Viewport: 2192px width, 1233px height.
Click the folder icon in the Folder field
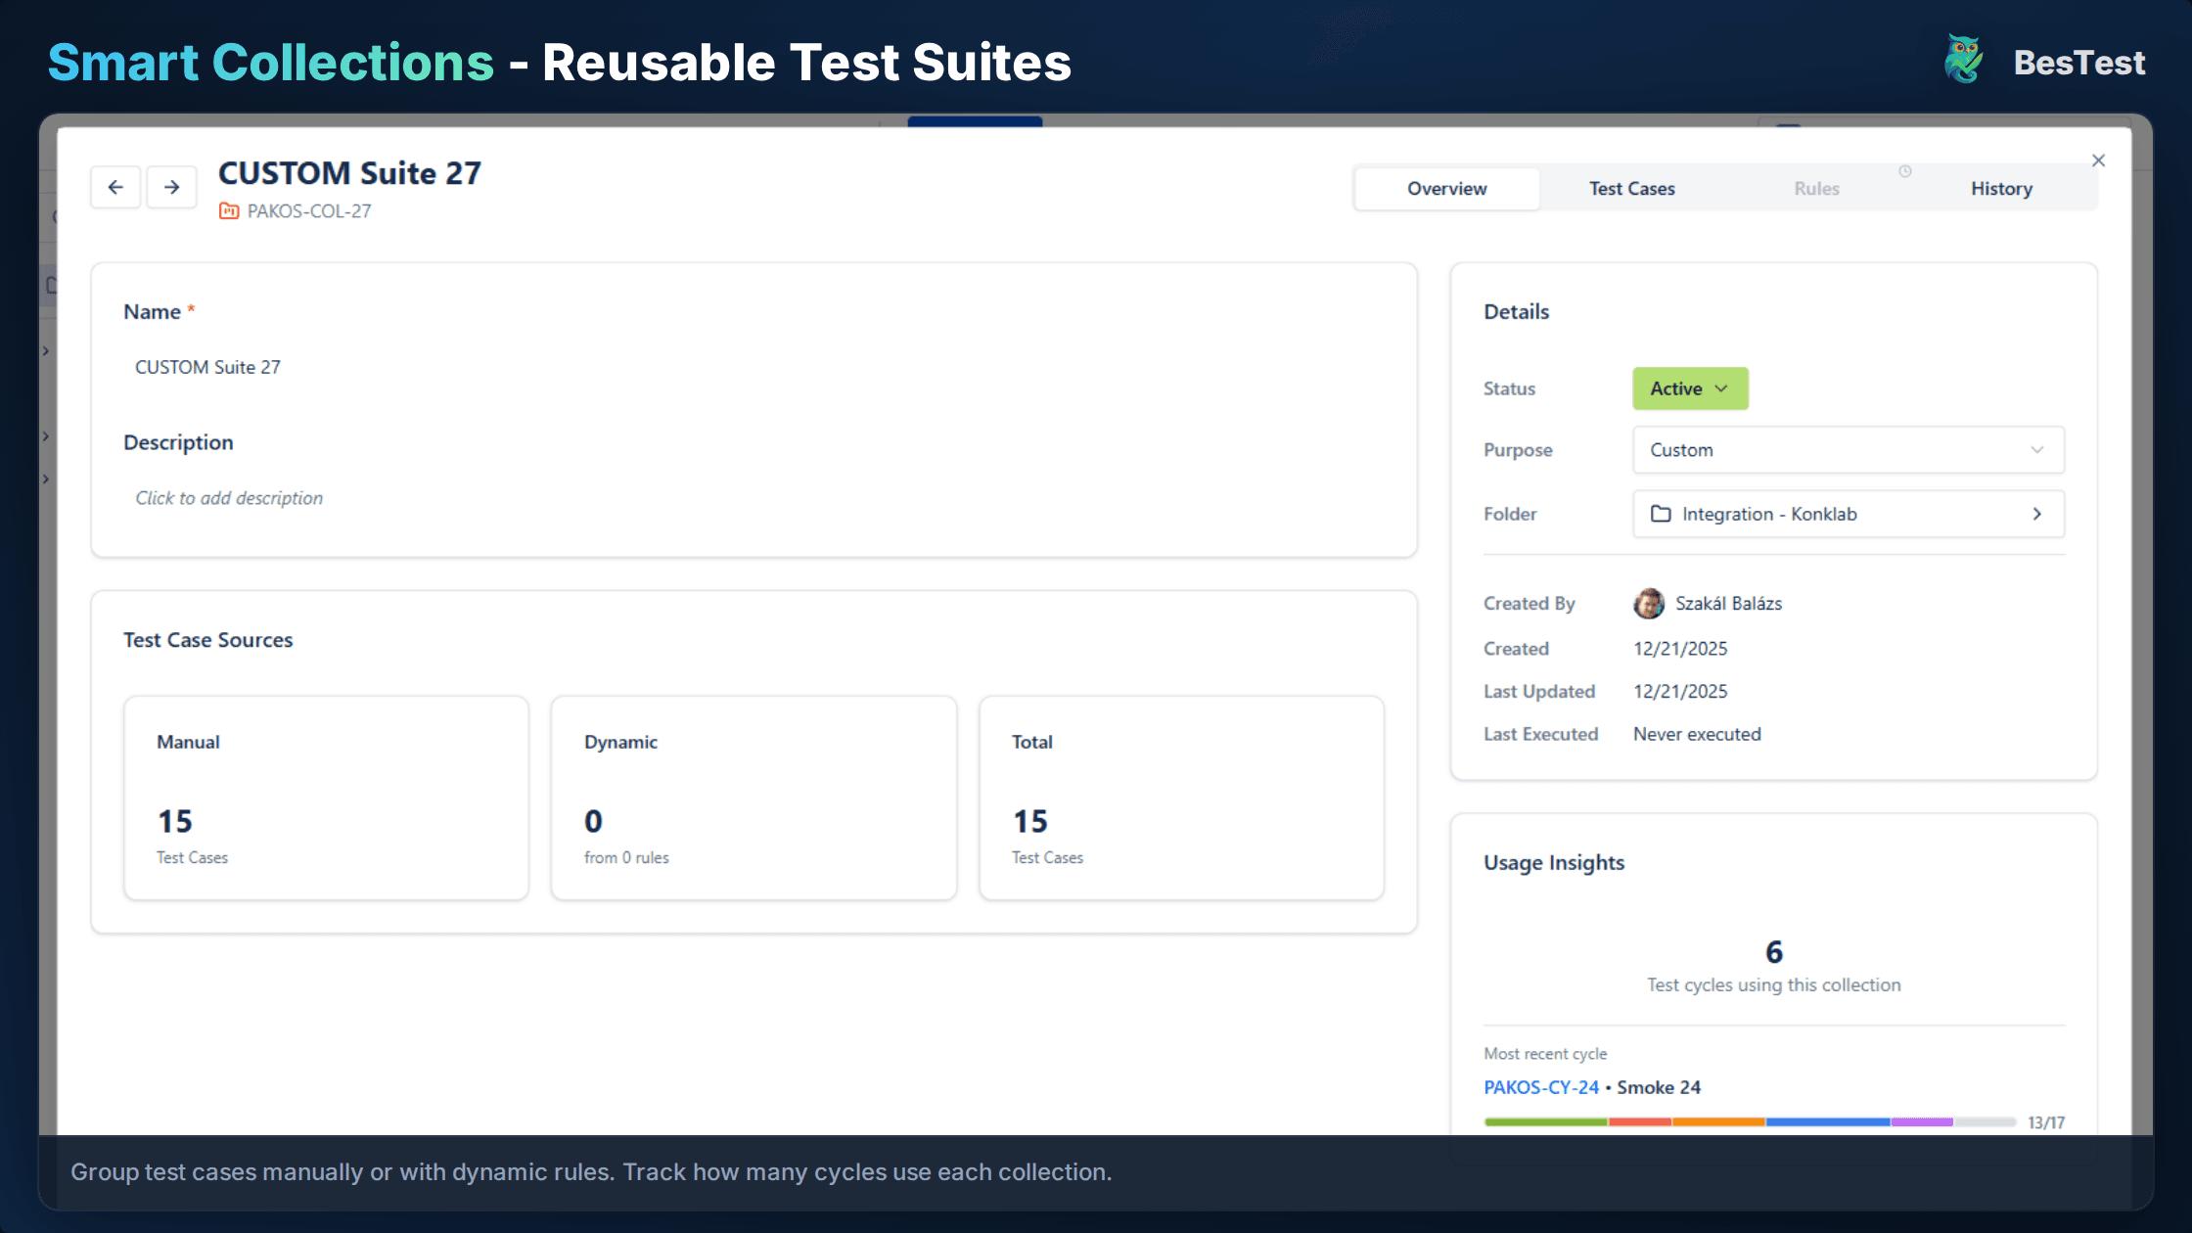tap(1661, 514)
